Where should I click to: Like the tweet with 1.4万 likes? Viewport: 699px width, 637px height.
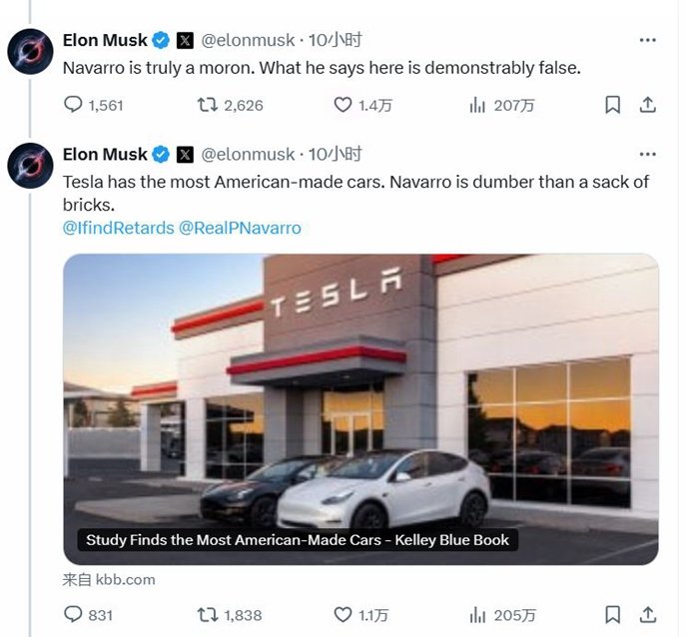click(x=344, y=104)
